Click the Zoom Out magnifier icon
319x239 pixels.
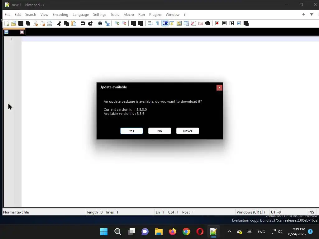124,23
